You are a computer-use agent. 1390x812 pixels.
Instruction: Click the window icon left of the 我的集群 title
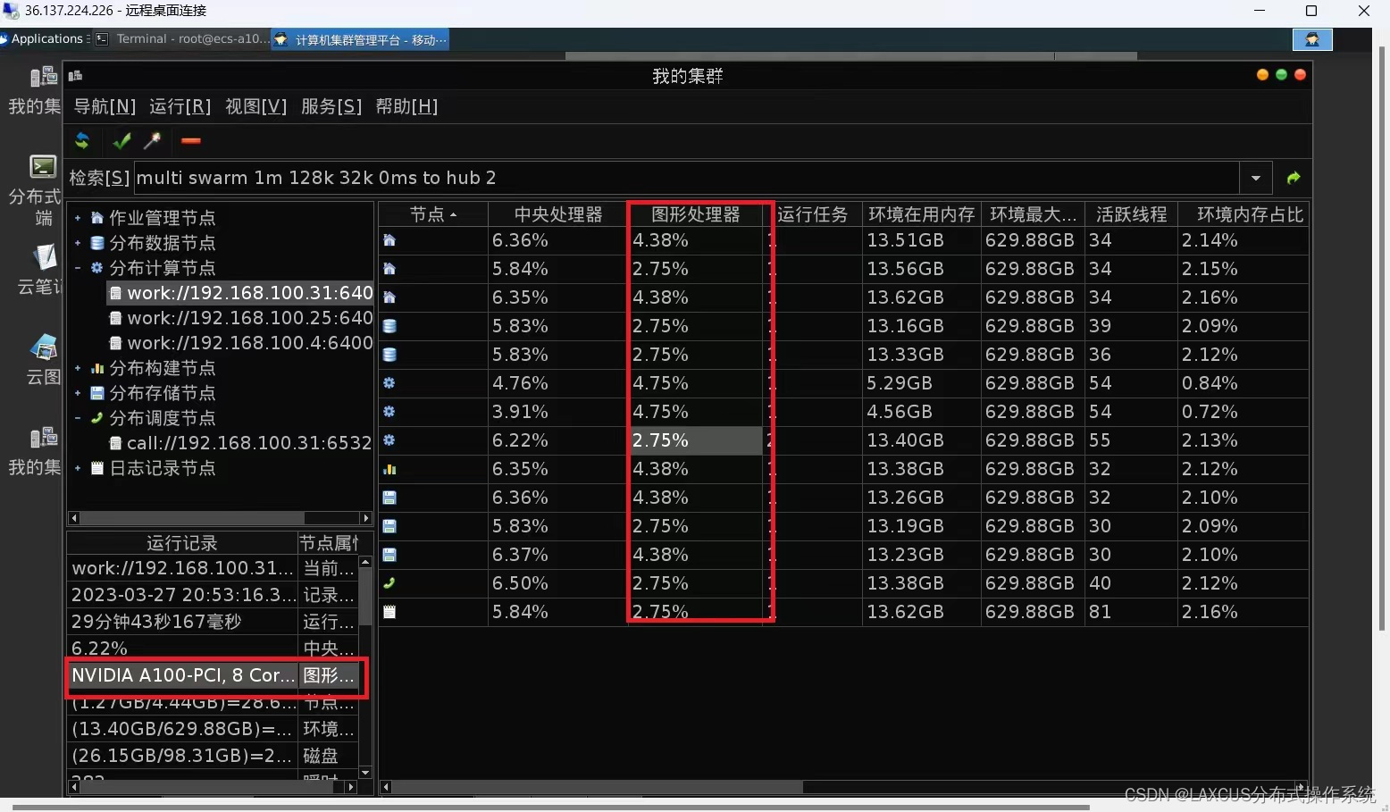[x=75, y=76]
